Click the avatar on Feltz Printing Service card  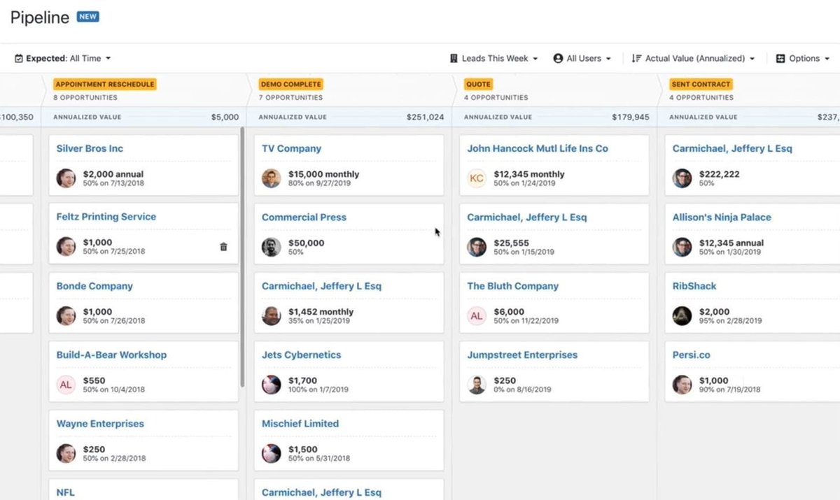(66, 247)
